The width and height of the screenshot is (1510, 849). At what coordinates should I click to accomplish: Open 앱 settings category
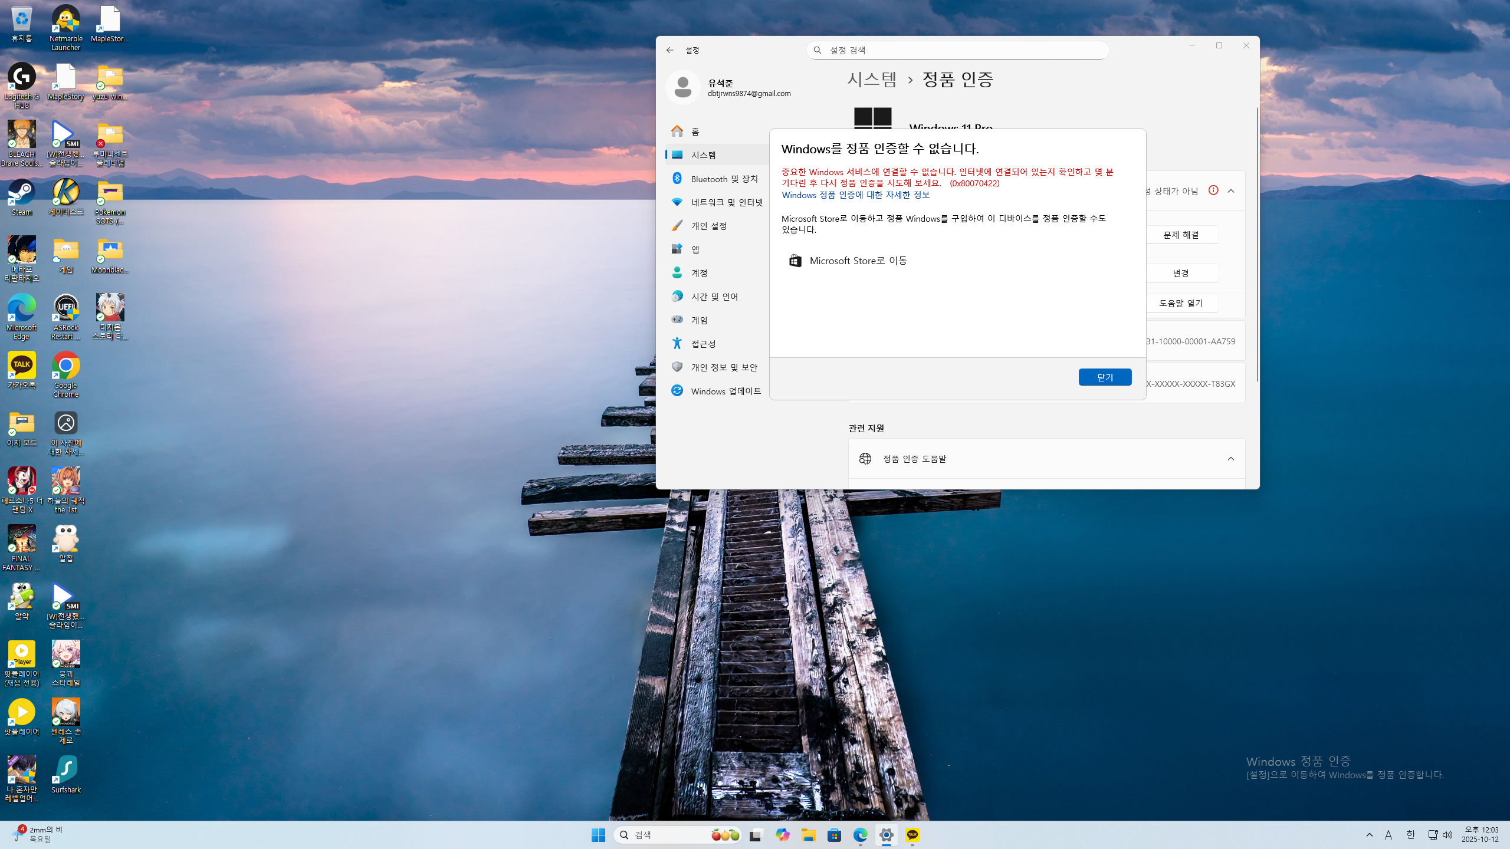pos(716,249)
